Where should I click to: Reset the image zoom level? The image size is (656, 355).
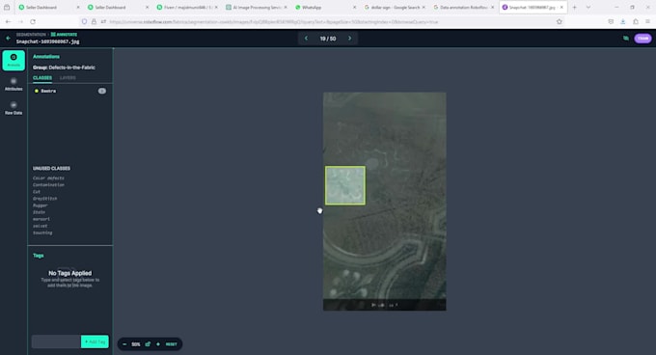point(171,344)
